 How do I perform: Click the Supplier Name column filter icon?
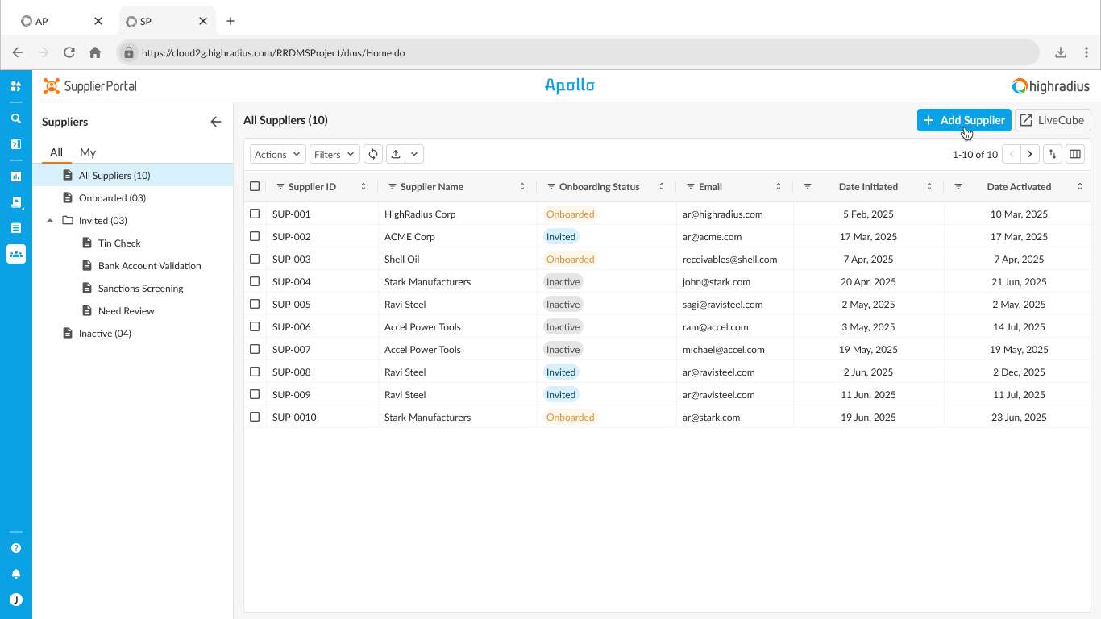coord(393,186)
